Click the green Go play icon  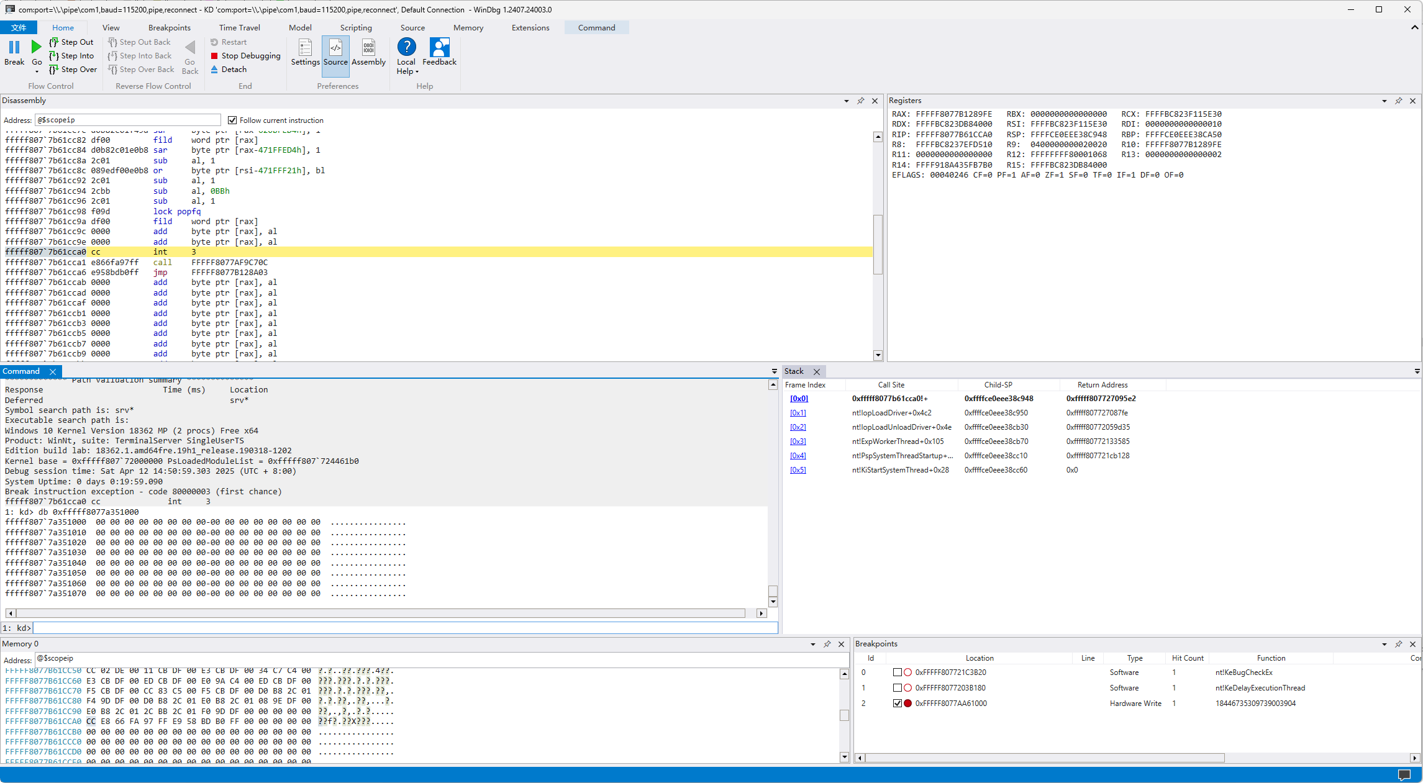coord(37,47)
